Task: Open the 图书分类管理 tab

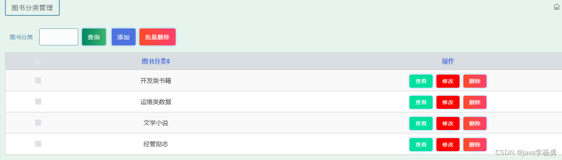Action: (32, 8)
